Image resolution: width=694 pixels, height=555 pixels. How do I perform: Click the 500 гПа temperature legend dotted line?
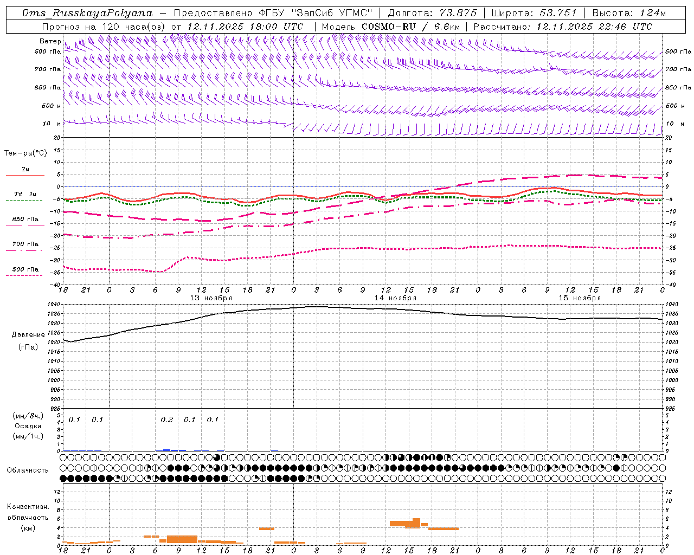(x=24, y=275)
